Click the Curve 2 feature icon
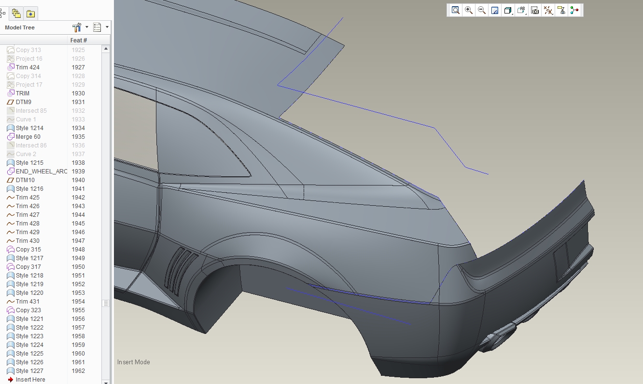This screenshot has height=384, width=643. click(11, 154)
